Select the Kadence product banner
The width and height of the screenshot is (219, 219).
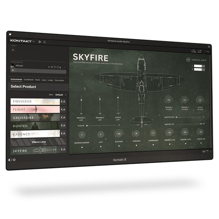tap(35, 134)
